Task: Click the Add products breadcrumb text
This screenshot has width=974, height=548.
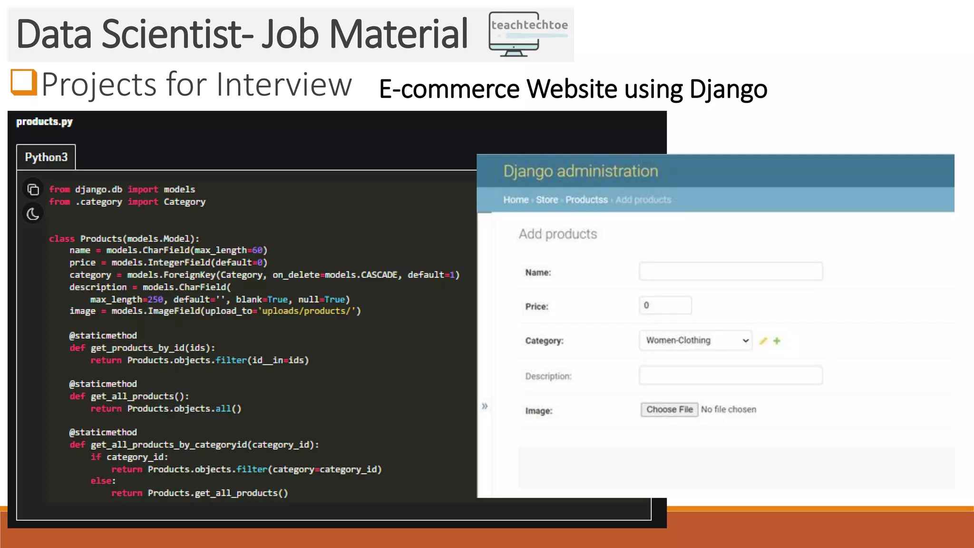Action: tap(643, 200)
